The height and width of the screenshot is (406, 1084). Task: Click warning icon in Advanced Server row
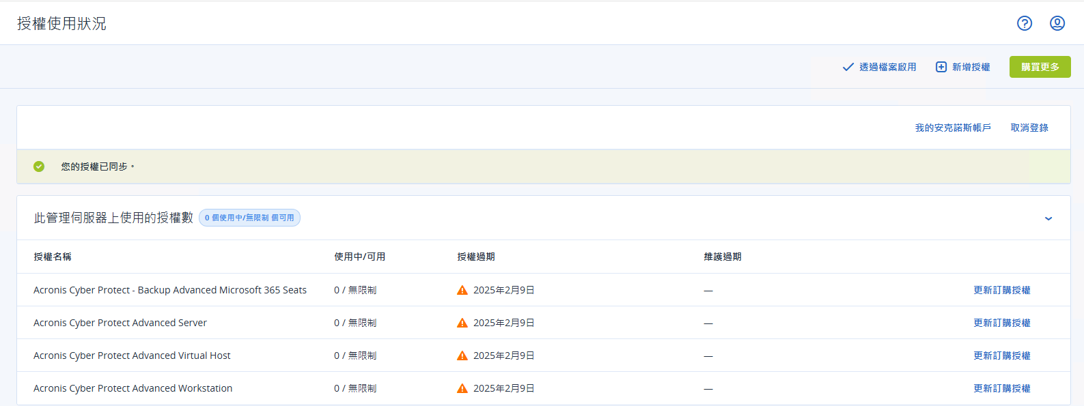(462, 323)
